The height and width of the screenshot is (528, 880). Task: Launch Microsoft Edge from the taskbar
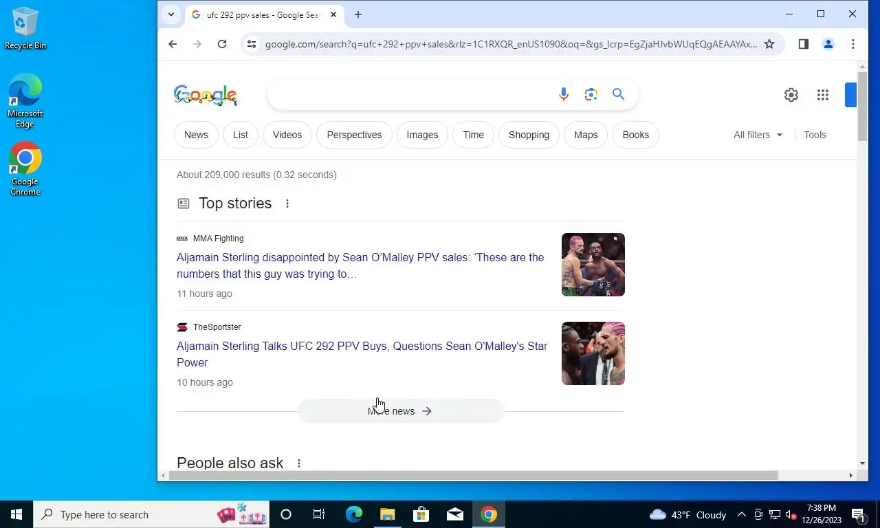tap(353, 514)
